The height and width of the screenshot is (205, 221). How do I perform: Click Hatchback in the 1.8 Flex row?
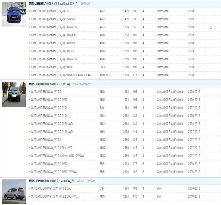click(x=163, y=51)
